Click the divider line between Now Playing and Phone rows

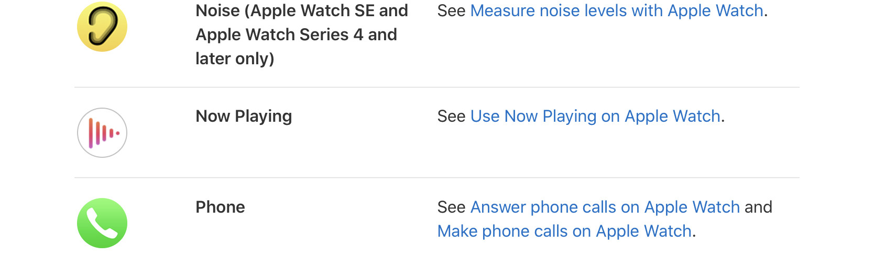pyautogui.click(x=436, y=178)
